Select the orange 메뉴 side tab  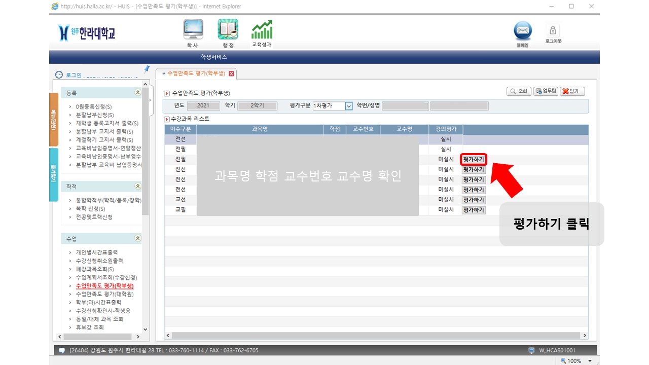[53, 119]
